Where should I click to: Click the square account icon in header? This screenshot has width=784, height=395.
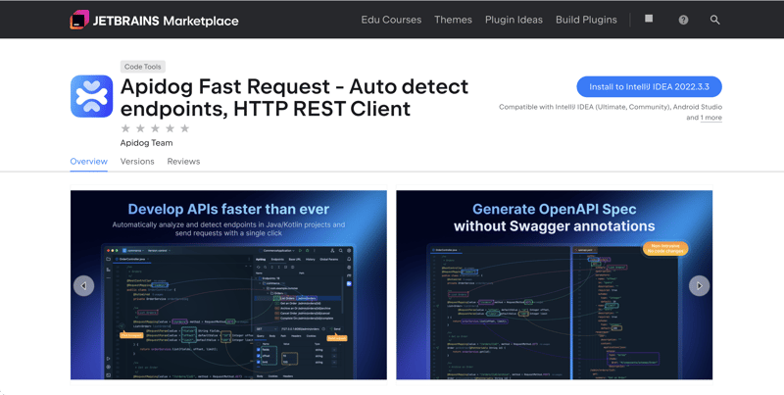click(x=649, y=19)
